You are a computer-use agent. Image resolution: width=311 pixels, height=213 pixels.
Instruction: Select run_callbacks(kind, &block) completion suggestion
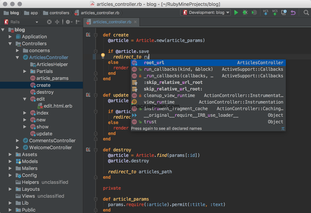(178, 69)
